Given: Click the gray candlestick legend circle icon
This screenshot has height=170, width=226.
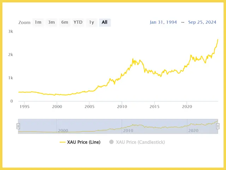Looking at the screenshot, I should [111, 142].
